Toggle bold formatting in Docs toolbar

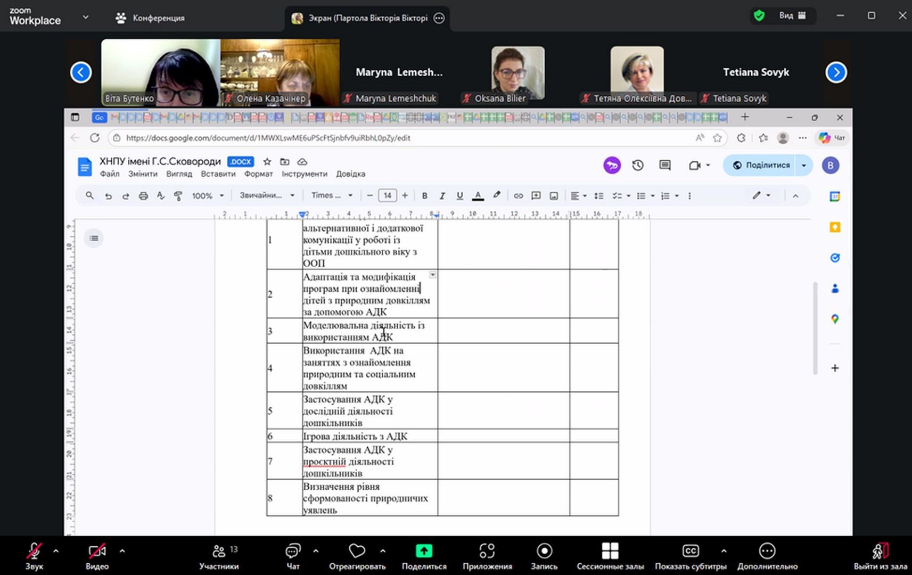424,196
